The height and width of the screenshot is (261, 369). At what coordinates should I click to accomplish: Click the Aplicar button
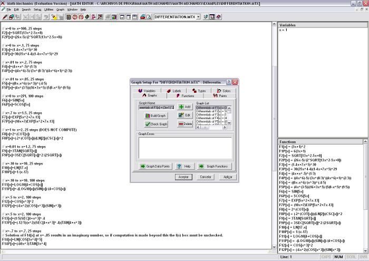point(228,177)
